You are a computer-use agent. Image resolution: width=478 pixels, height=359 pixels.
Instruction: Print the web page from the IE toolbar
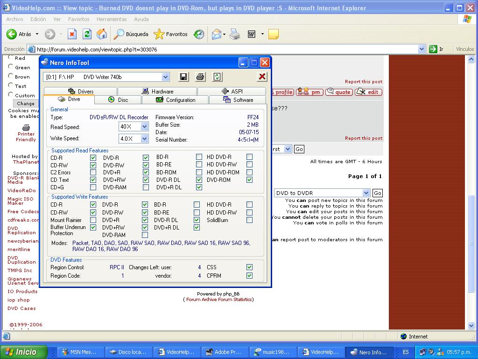(x=235, y=34)
